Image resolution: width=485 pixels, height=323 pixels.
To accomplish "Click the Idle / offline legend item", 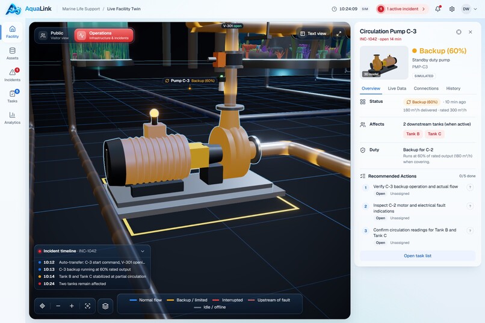I will pos(210,307).
